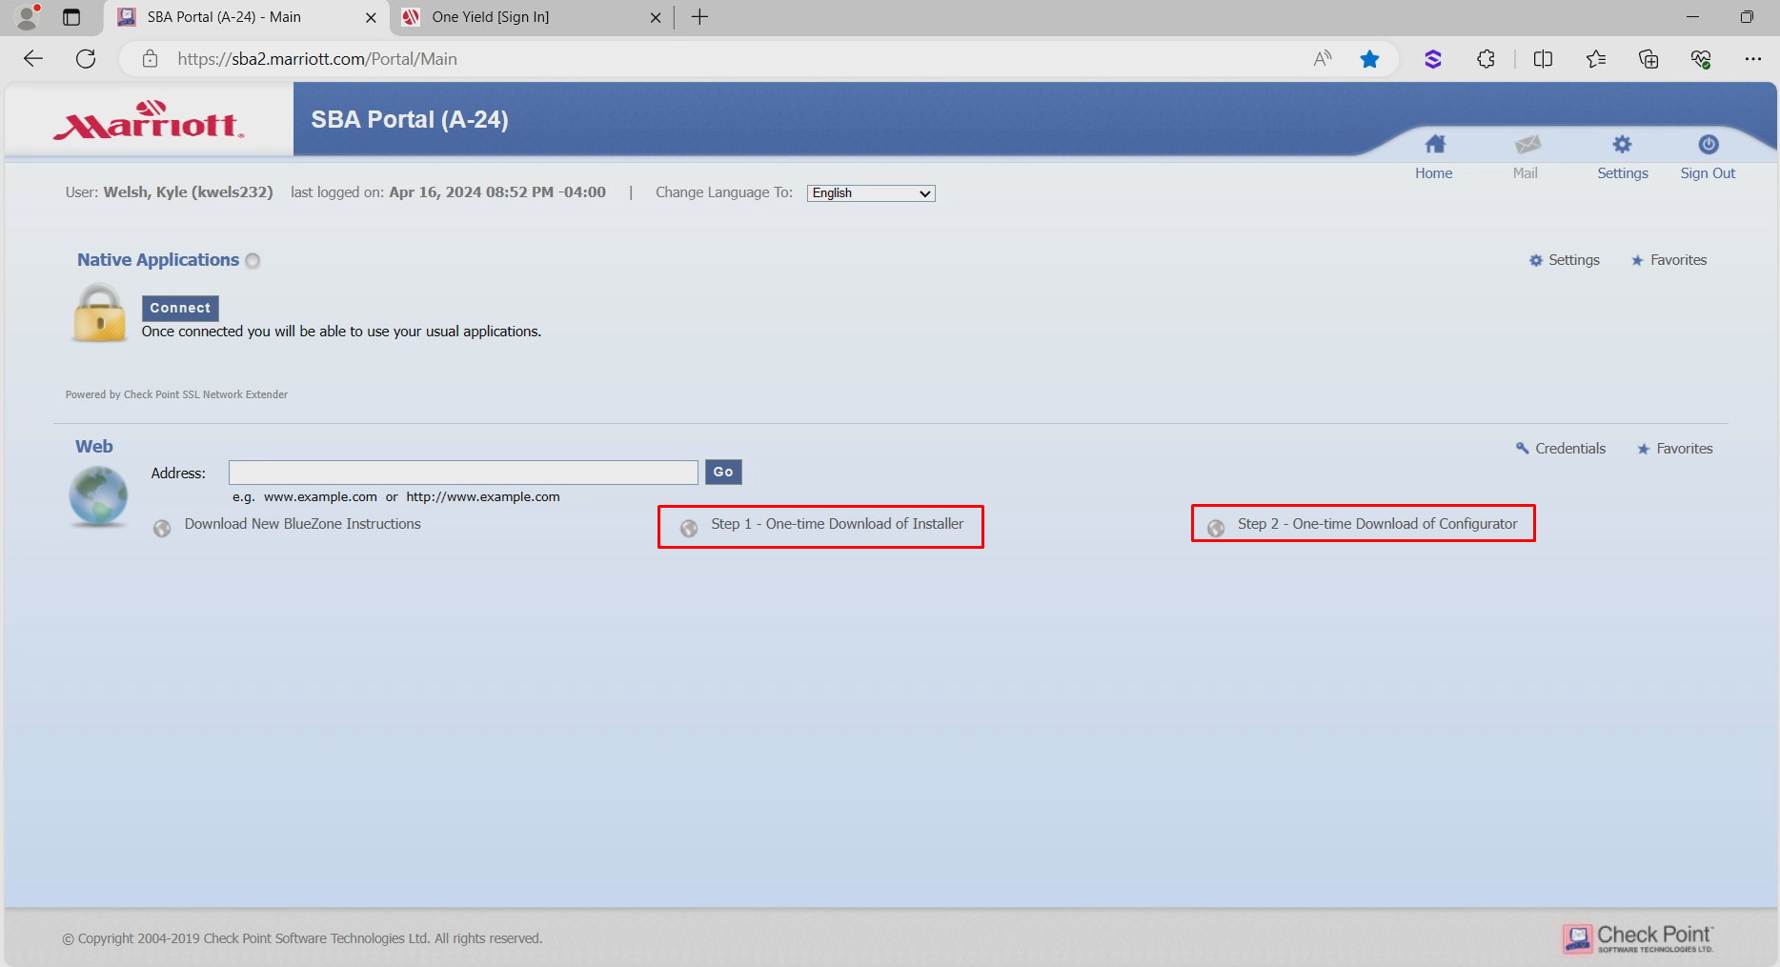
Task: Open Native Applications Favorites link
Action: pos(1678,260)
